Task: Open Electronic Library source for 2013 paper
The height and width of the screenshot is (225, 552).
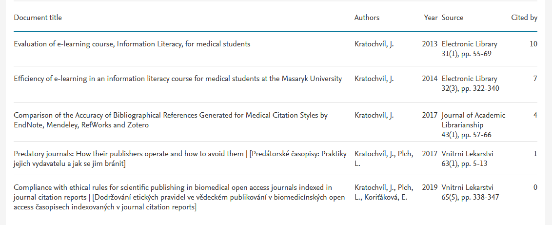Action: 469,44
